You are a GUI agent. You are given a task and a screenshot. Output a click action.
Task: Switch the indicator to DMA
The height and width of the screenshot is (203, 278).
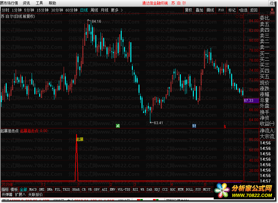coord(50,189)
